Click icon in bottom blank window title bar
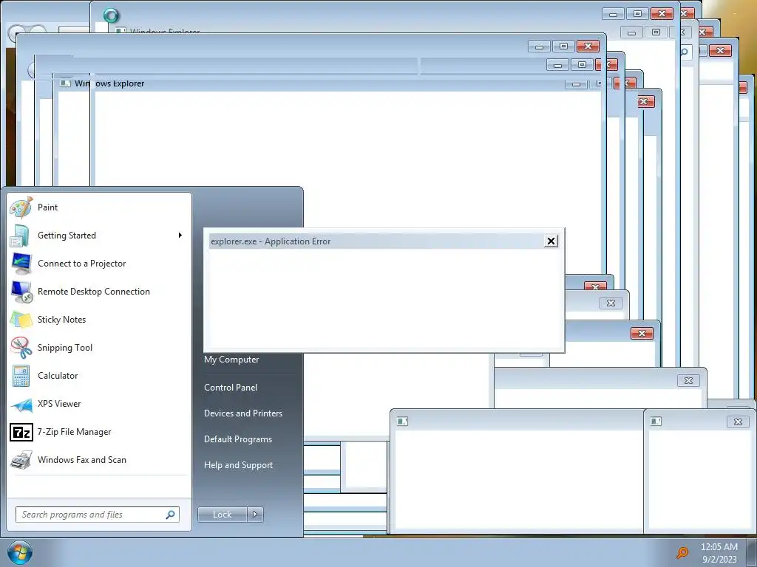The image size is (757, 567). pyautogui.click(x=402, y=422)
